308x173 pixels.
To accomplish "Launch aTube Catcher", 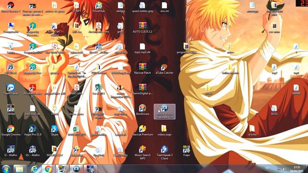I will click(165, 69).
